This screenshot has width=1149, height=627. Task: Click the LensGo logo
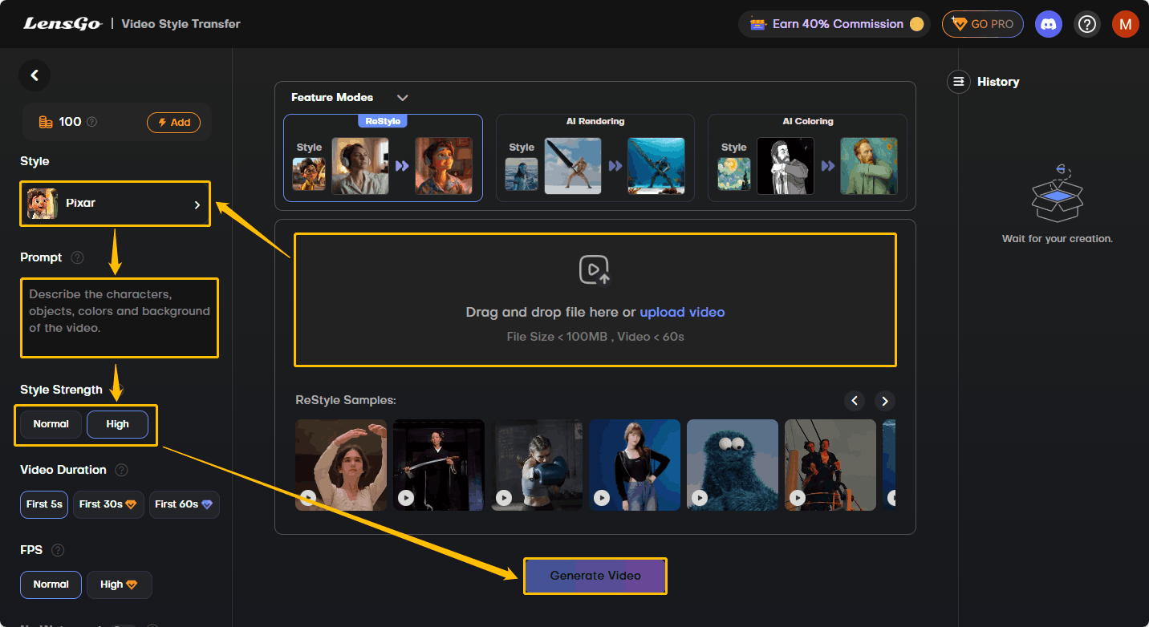(x=63, y=23)
